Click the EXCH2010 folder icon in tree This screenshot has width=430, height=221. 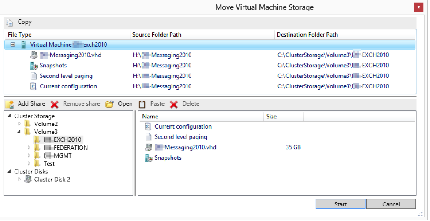click(x=37, y=140)
